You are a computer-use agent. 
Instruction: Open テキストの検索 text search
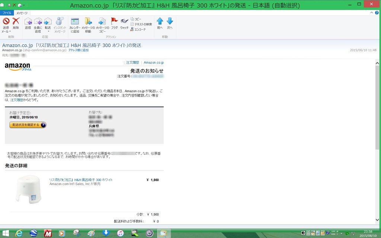pos(141,24)
